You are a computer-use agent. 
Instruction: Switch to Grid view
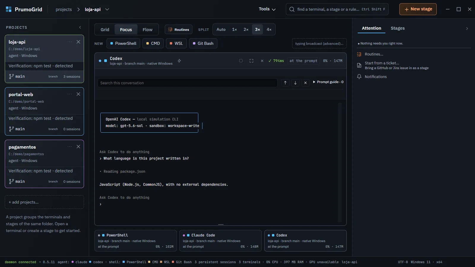(x=105, y=30)
